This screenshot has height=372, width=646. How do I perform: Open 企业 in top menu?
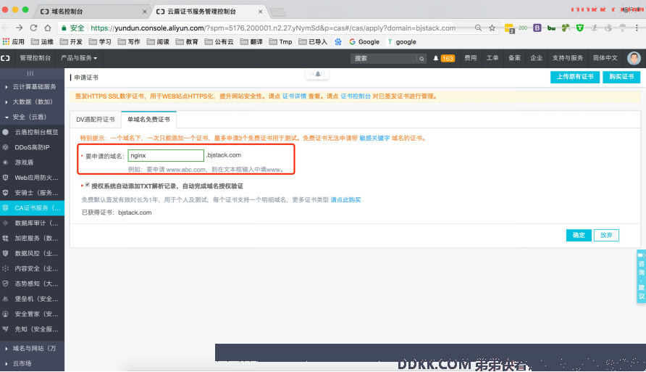536,58
